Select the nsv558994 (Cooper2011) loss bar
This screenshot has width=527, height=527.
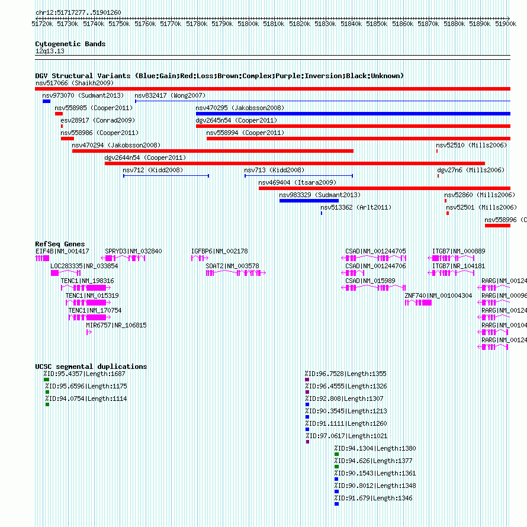coord(359,139)
